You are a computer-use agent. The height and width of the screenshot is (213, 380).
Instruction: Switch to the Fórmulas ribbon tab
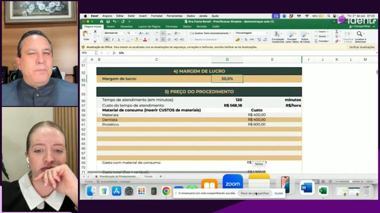click(x=172, y=27)
